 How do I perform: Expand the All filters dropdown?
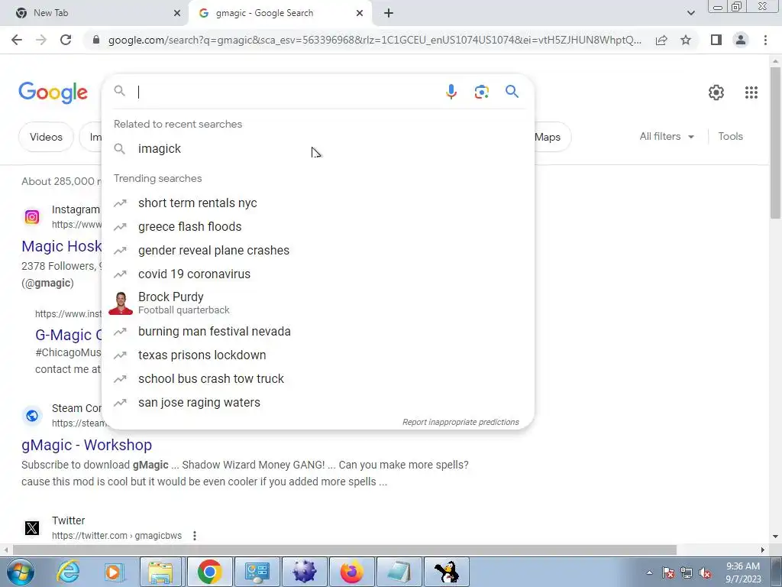(667, 136)
